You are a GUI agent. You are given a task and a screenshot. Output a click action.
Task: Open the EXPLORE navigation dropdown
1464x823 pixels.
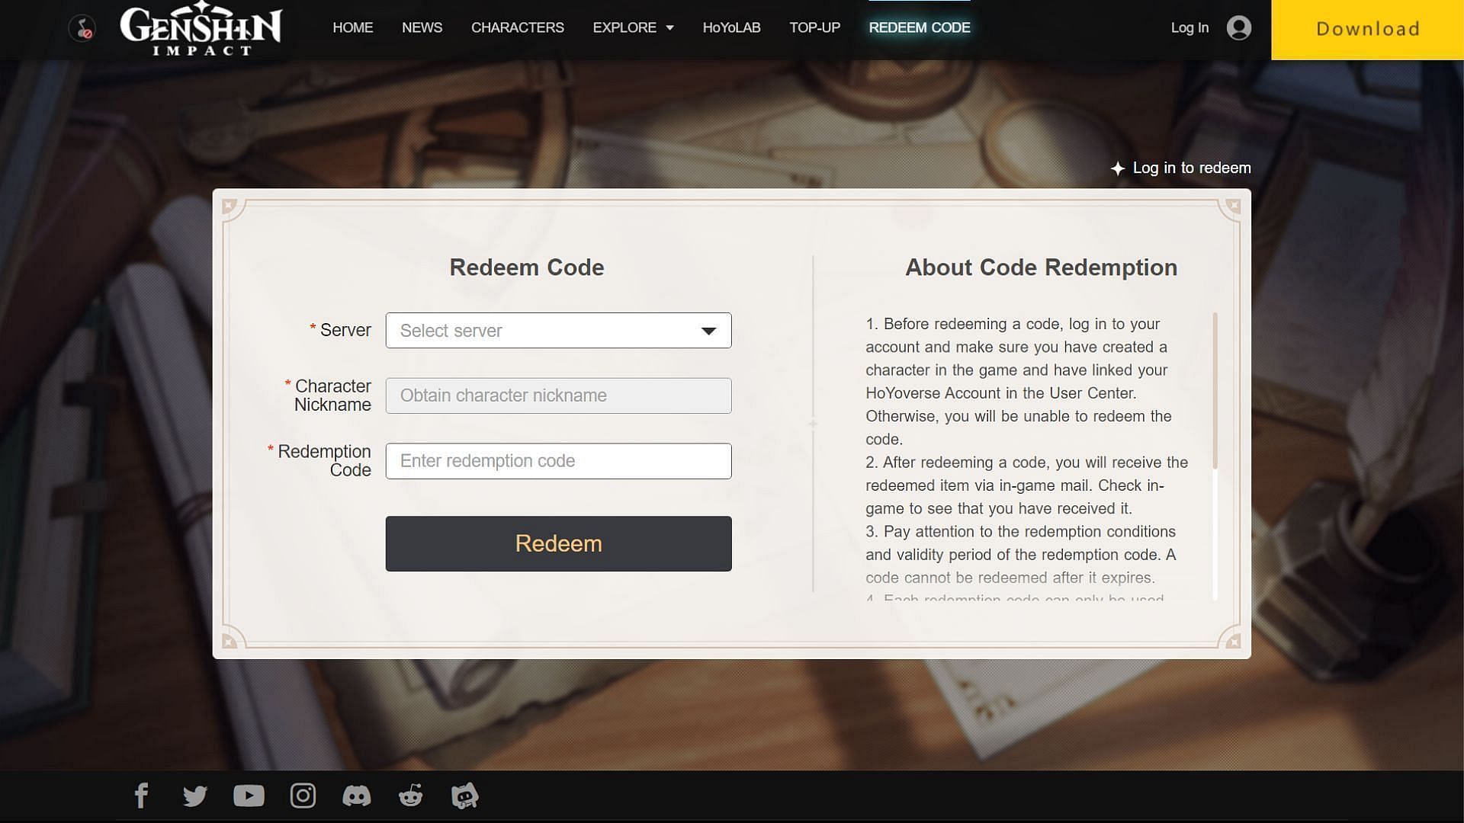[x=631, y=27]
